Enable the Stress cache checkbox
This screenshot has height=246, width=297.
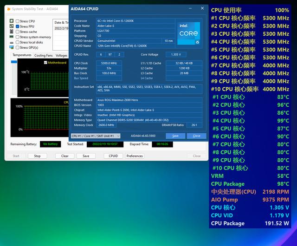(18, 32)
